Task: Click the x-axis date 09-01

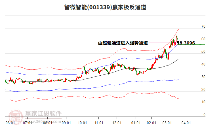Action: click(x=66, y=123)
